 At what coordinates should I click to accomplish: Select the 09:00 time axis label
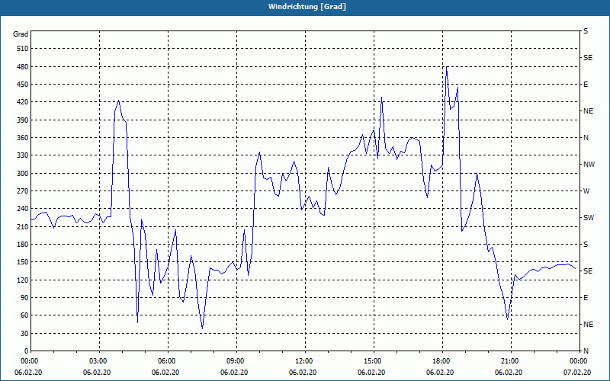coord(236,361)
